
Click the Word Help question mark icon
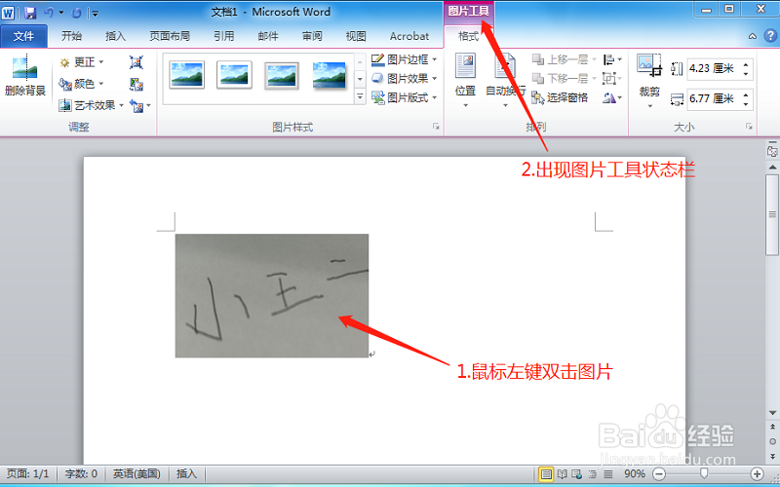pos(770,36)
